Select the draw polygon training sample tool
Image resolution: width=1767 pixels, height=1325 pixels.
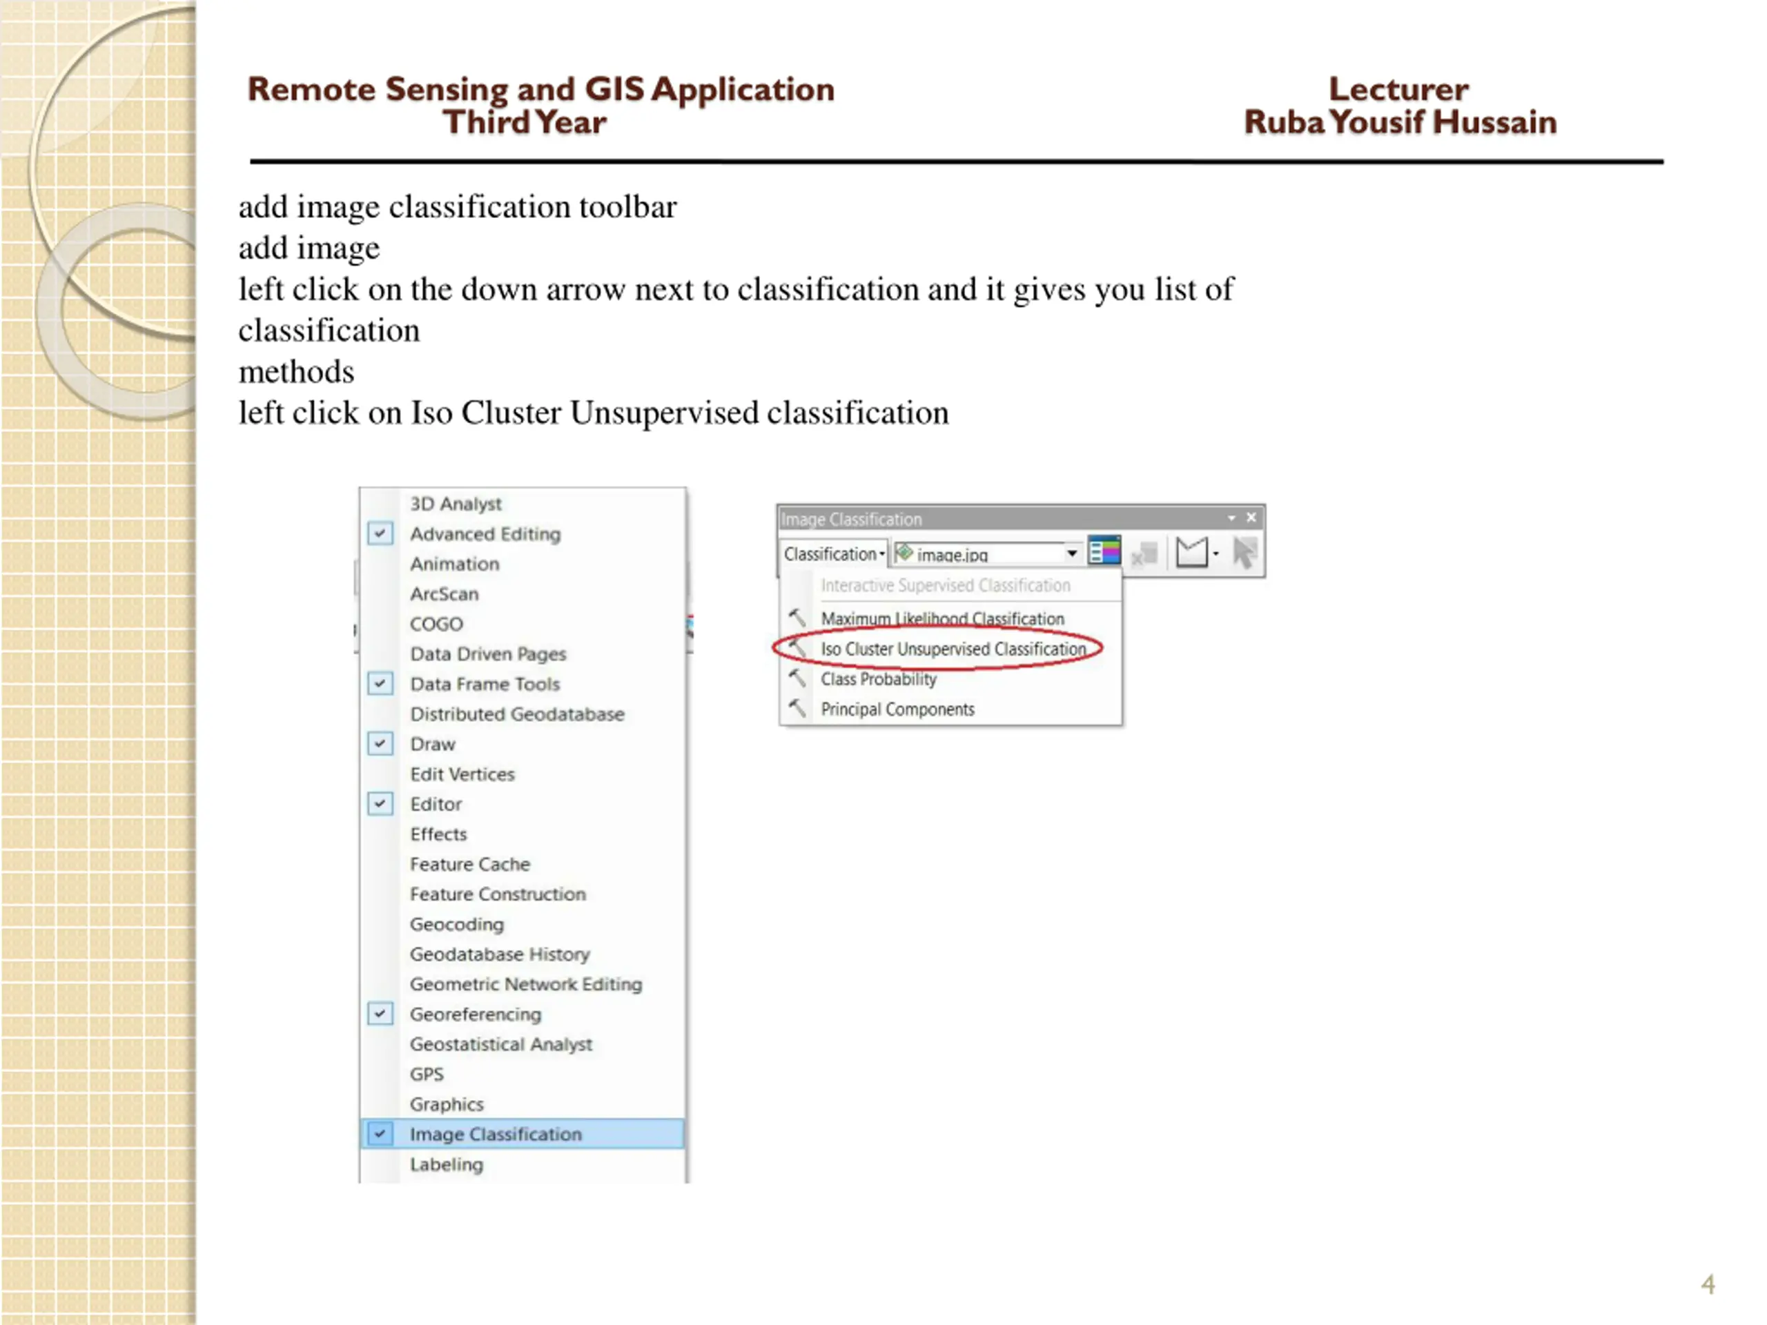point(1192,552)
